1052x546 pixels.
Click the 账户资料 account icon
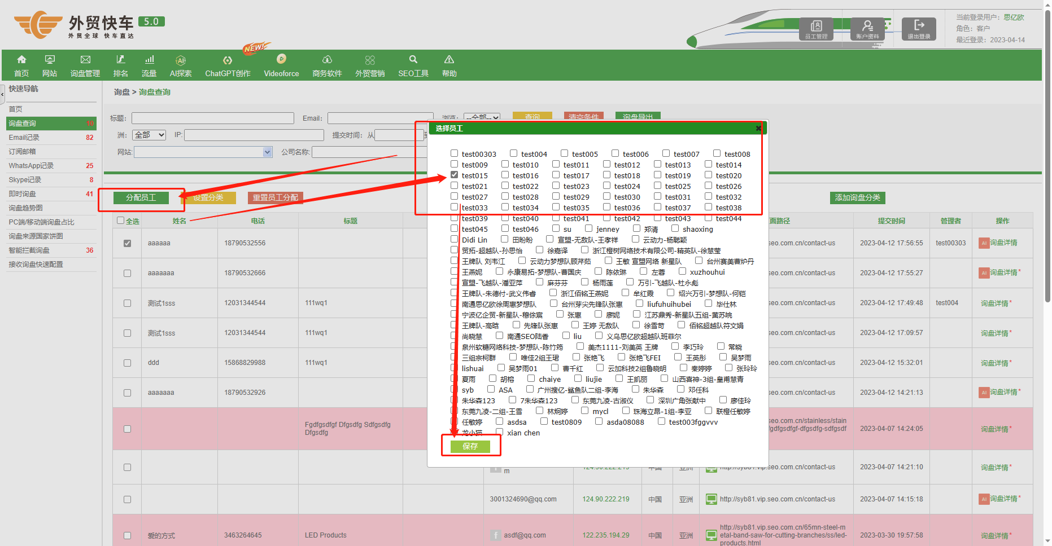[867, 29]
